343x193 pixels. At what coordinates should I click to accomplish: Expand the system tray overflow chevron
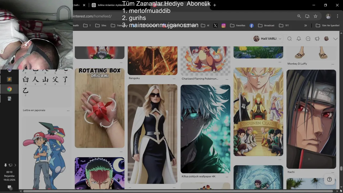tap(15, 165)
